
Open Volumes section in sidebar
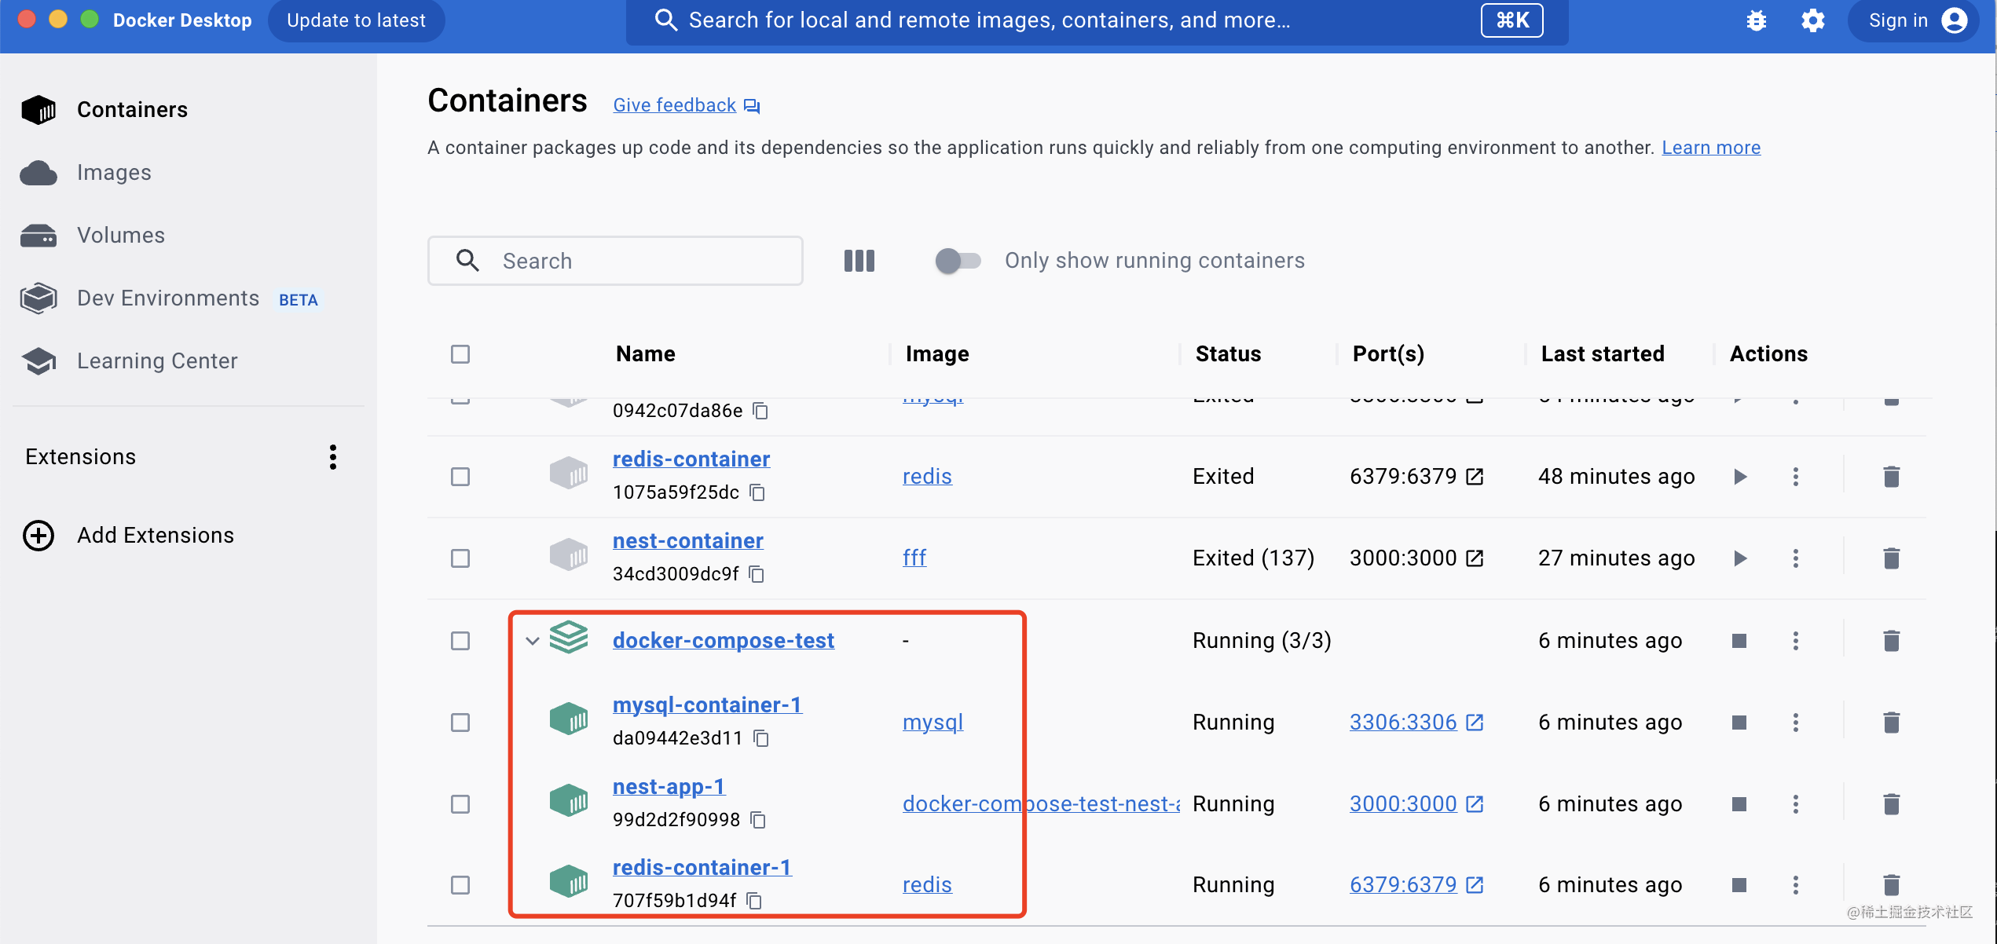[120, 236]
